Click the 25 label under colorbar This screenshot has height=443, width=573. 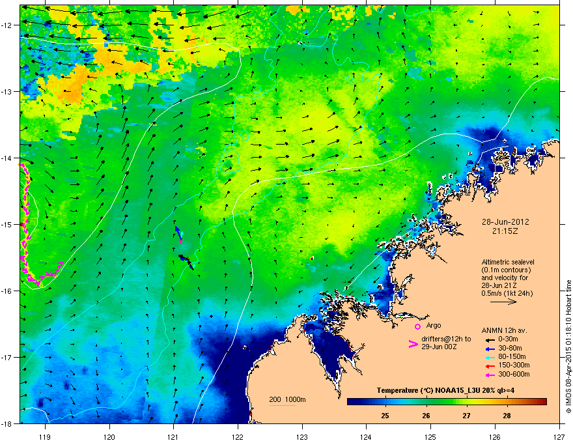(x=385, y=416)
